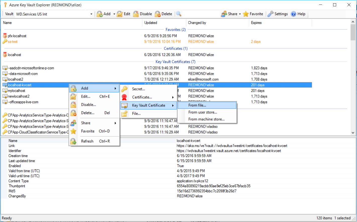357x222 pixels.
Task: Sort by the Changed by column header
Action: (218, 23)
